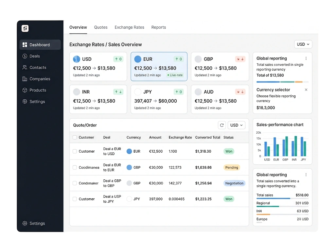Click the Pending status badge
The width and height of the screenshot is (335, 250).
[x=232, y=167]
